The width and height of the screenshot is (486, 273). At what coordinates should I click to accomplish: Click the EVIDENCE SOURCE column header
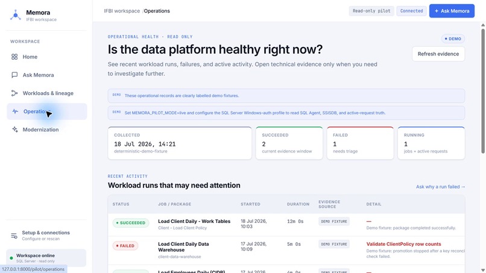coord(329,204)
